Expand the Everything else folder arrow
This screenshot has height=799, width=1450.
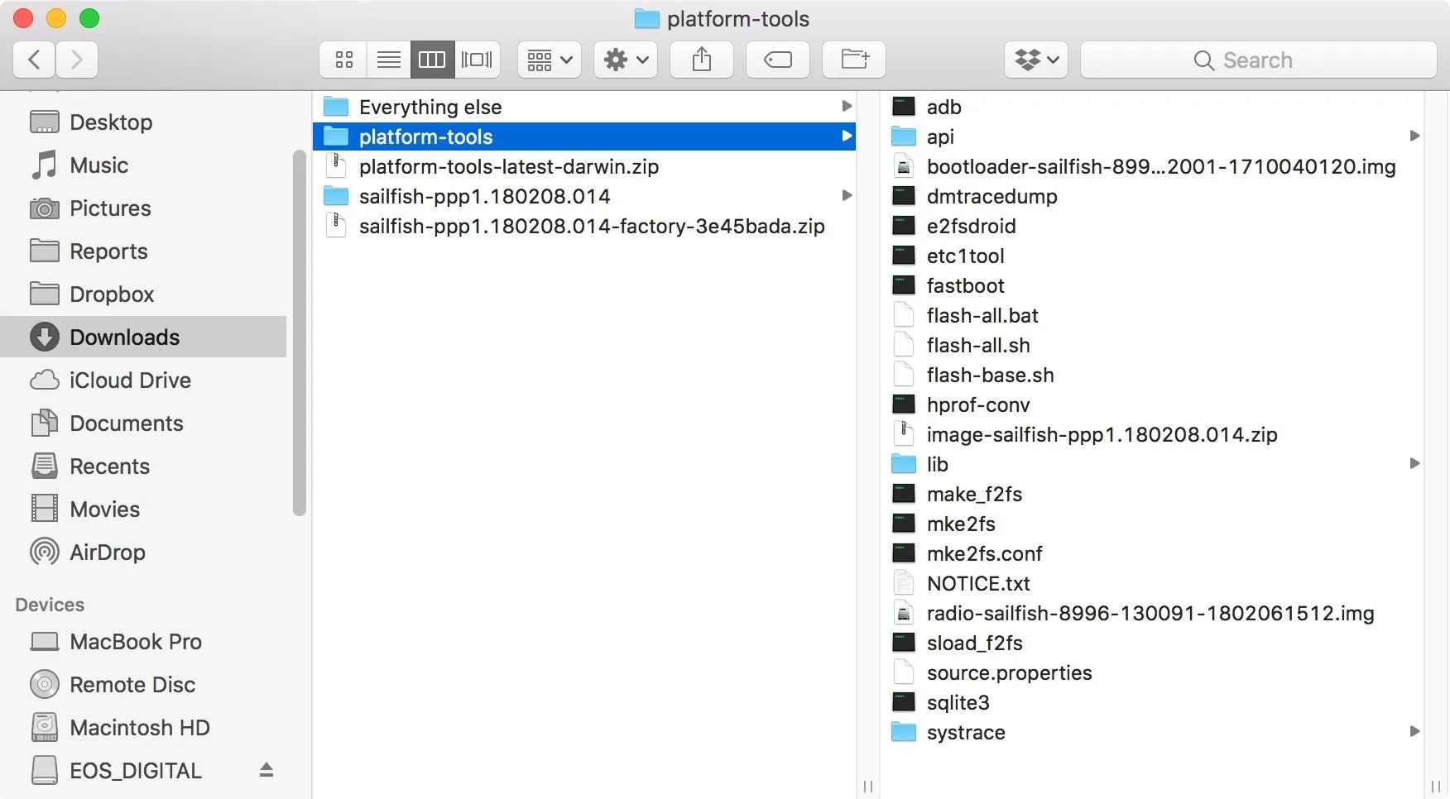[846, 106]
